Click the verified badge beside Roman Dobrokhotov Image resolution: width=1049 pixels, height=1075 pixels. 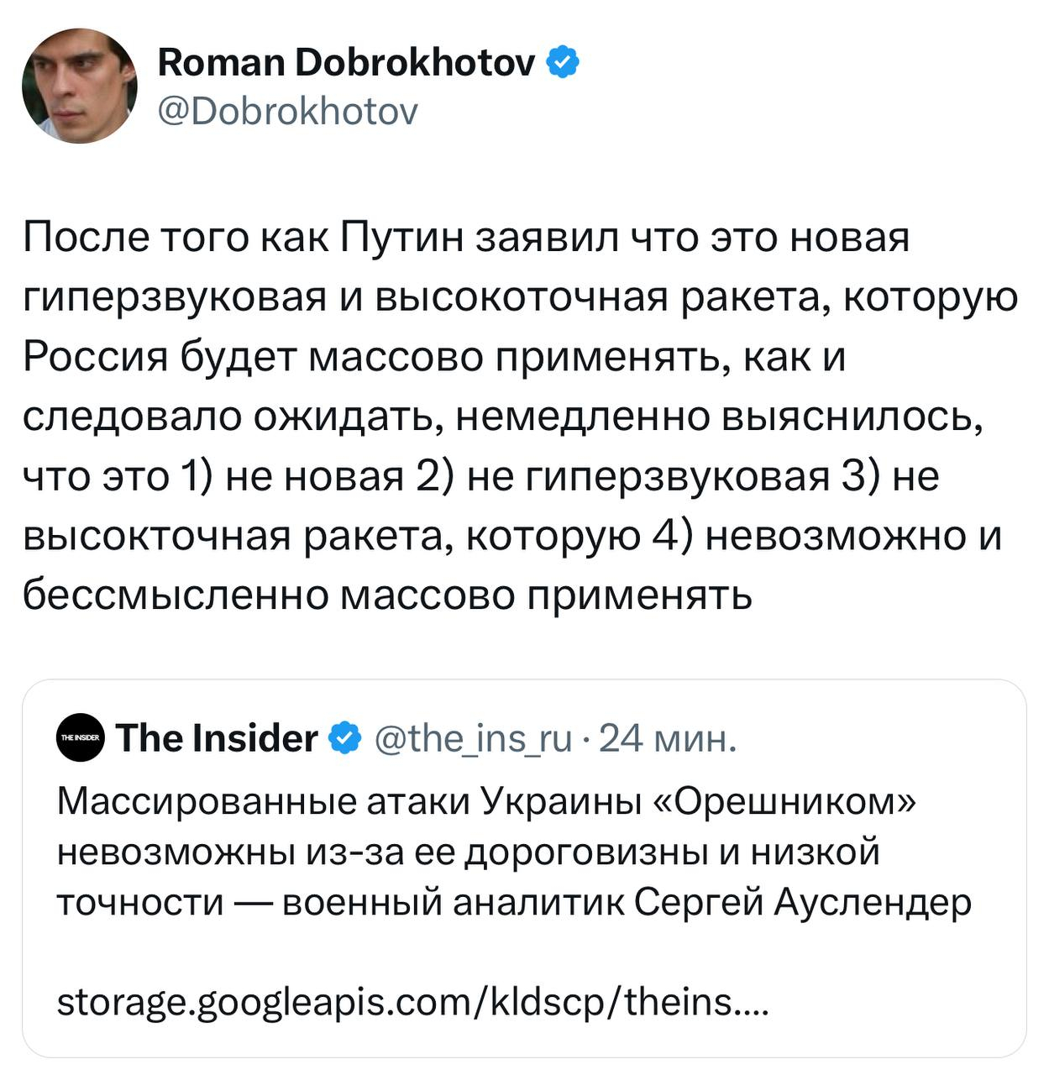[563, 61]
